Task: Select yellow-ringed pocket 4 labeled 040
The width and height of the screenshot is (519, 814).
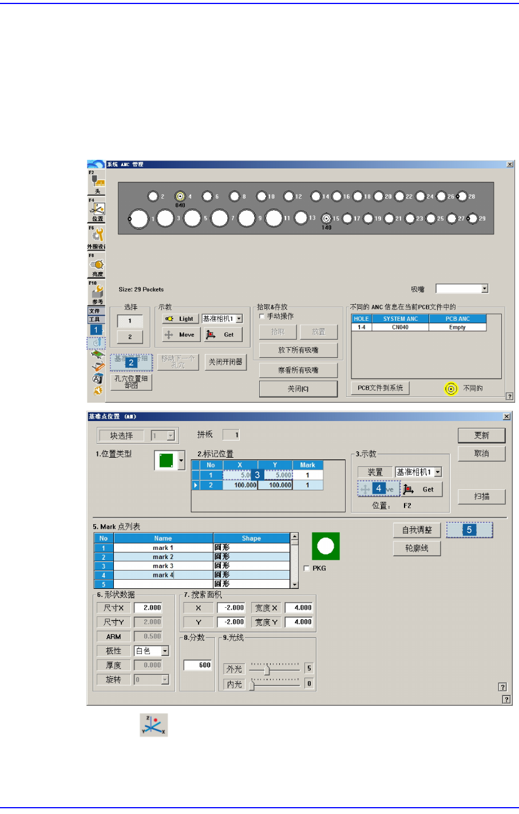Action: click(x=180, y=196)
